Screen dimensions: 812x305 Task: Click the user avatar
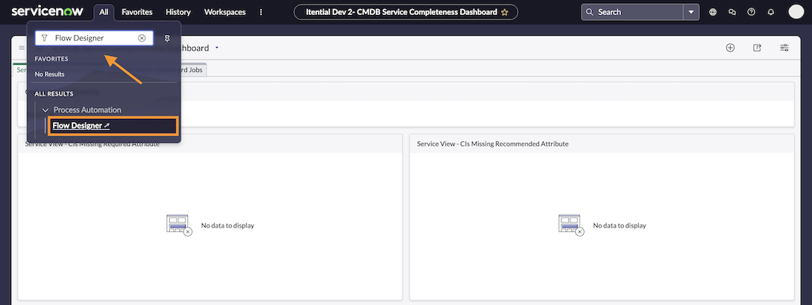796,12
